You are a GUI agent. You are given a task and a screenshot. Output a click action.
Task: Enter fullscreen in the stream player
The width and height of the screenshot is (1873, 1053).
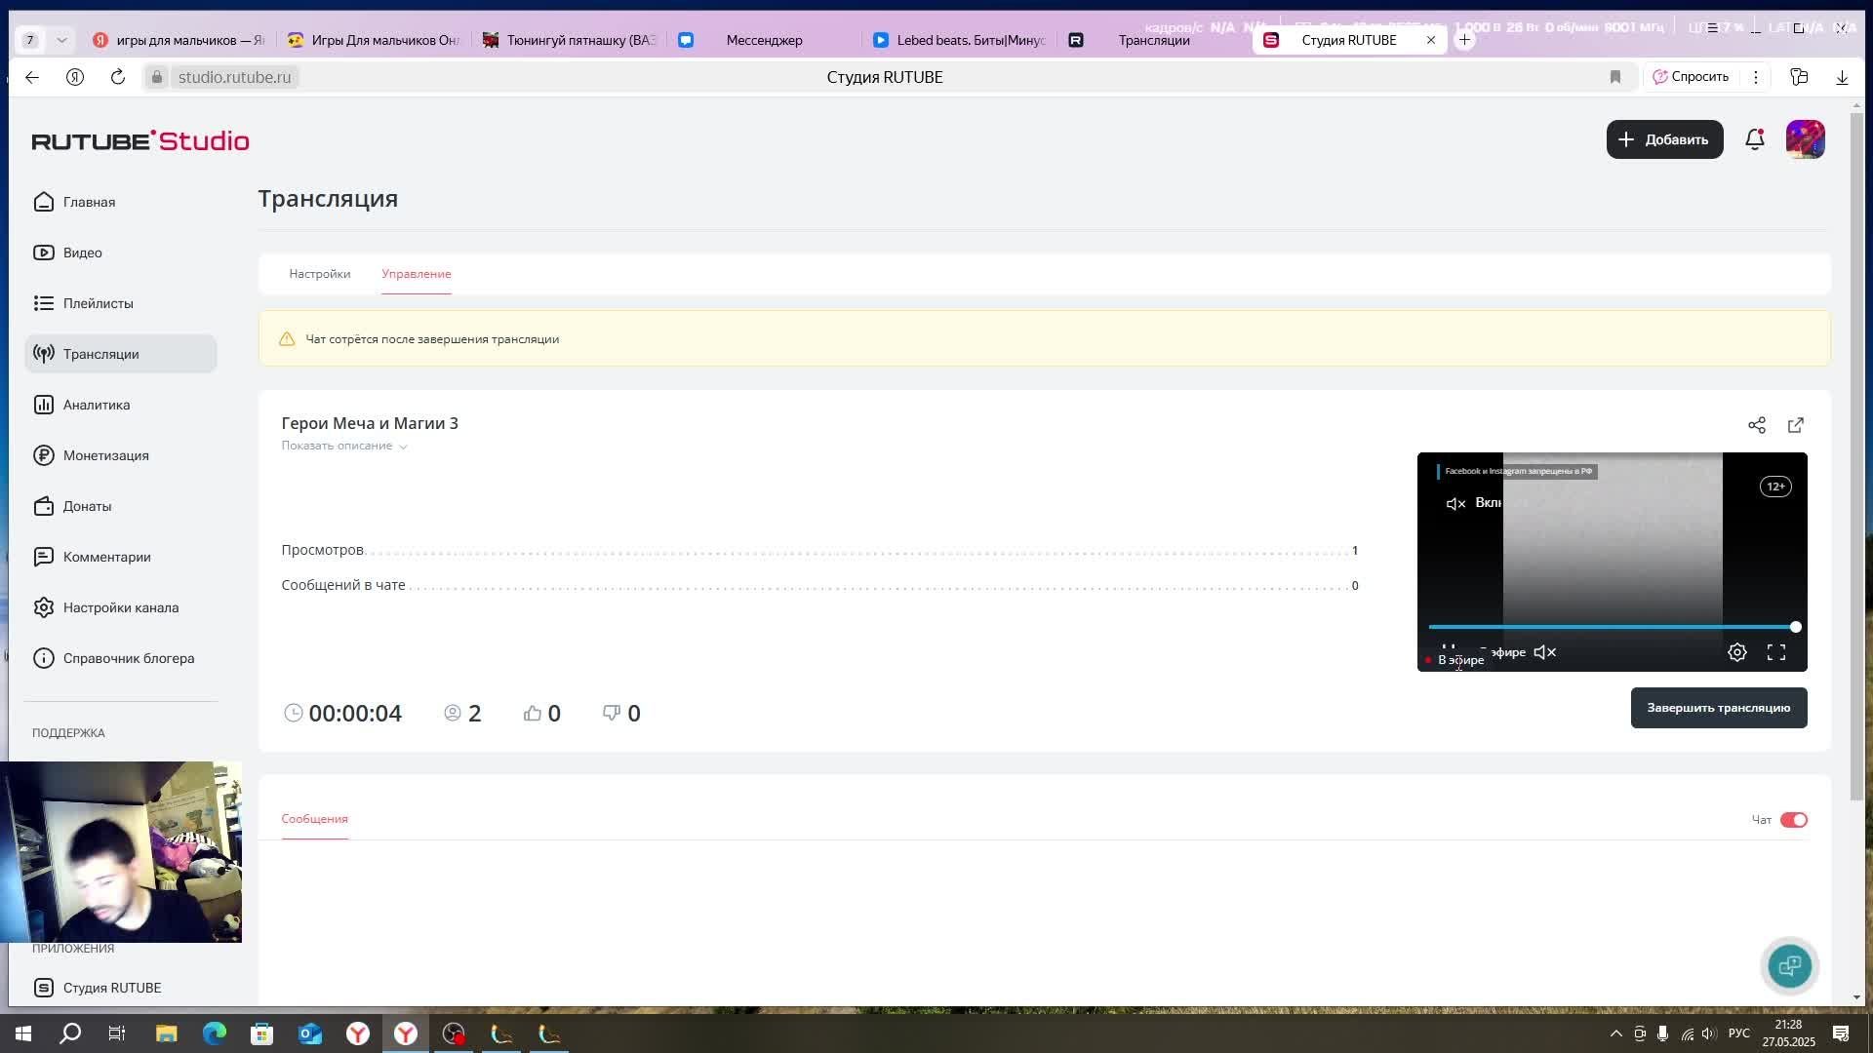tap(1775, 652)
